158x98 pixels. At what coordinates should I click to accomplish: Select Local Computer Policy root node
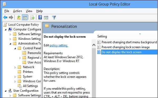coord(23,25)
